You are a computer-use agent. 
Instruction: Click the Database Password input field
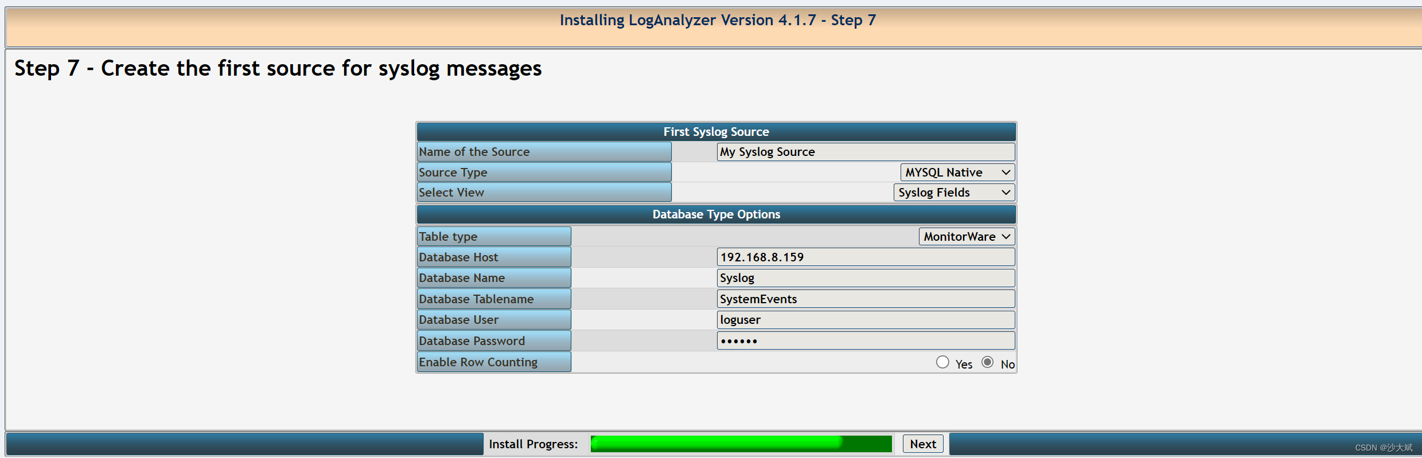(866, 341)
